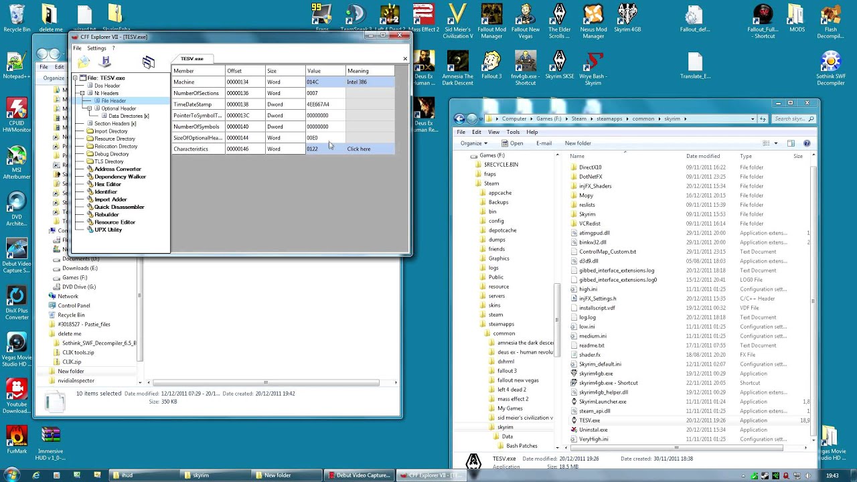This screenshot has width=857, height=482.
Task: Collapse the Optional Header tree node
Action: pyautogui.click(x=90, y=108)
